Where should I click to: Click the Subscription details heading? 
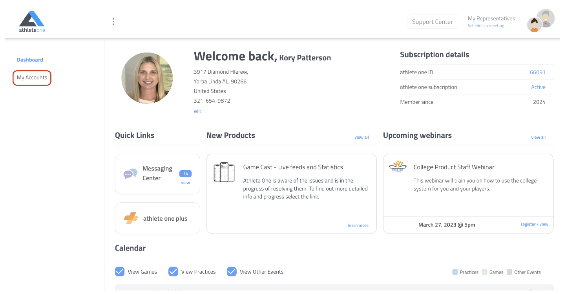coord(435,54)
